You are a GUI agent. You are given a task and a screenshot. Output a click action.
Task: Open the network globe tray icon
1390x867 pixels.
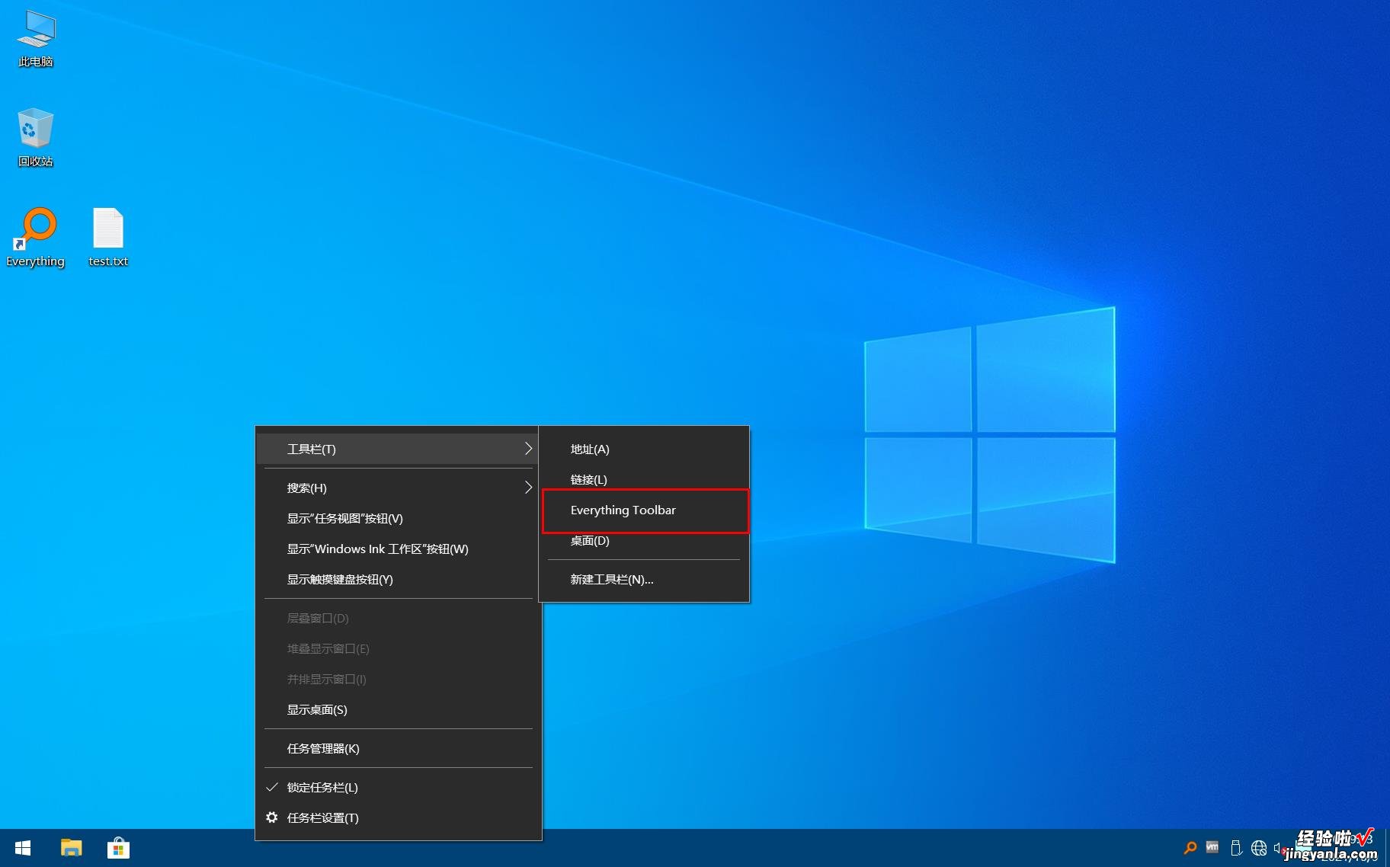[1259, 848]
